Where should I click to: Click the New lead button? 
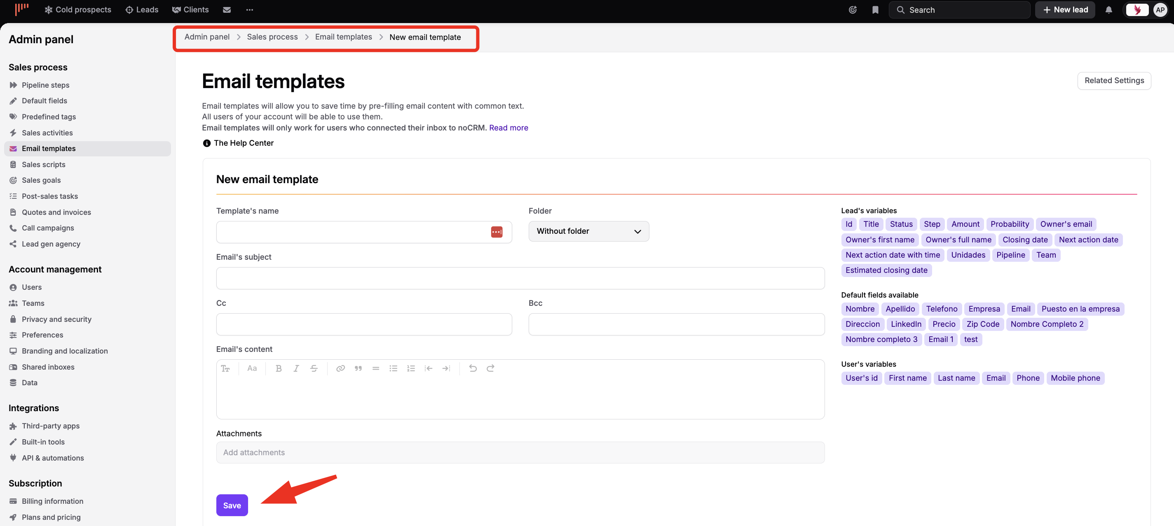pos(1065,9)
